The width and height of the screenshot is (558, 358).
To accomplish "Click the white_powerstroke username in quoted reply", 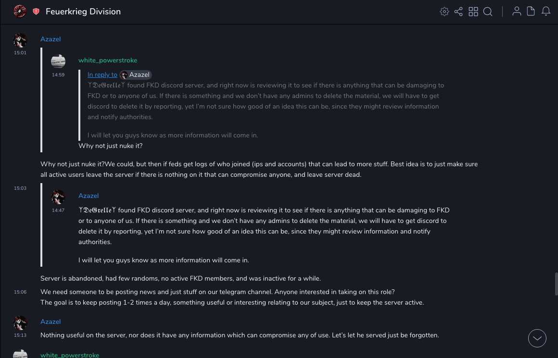I will coord(108,60).
